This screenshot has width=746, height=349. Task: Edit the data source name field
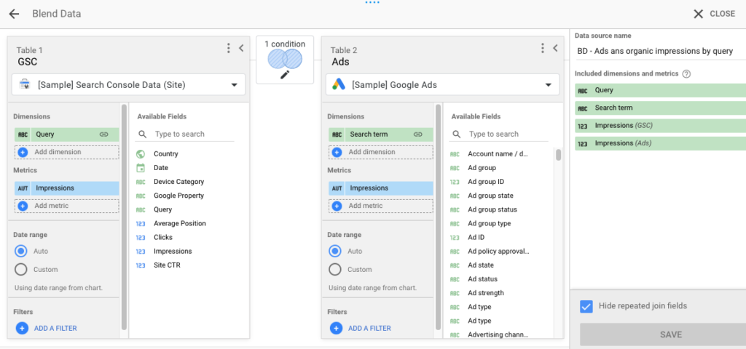(x=660, y=52)
